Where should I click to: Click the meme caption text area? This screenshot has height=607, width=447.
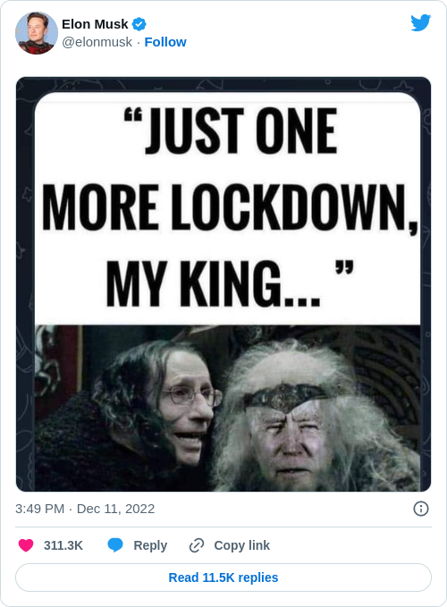(228, 208)
